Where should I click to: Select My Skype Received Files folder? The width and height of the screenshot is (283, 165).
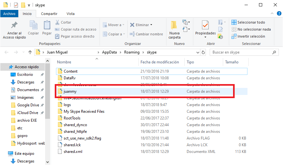[x=152, y=111]
